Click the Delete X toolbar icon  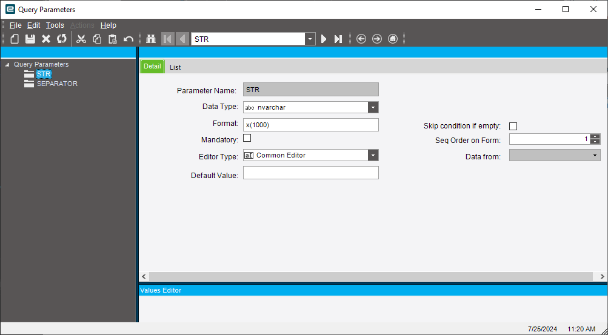[x=46, y=39]
